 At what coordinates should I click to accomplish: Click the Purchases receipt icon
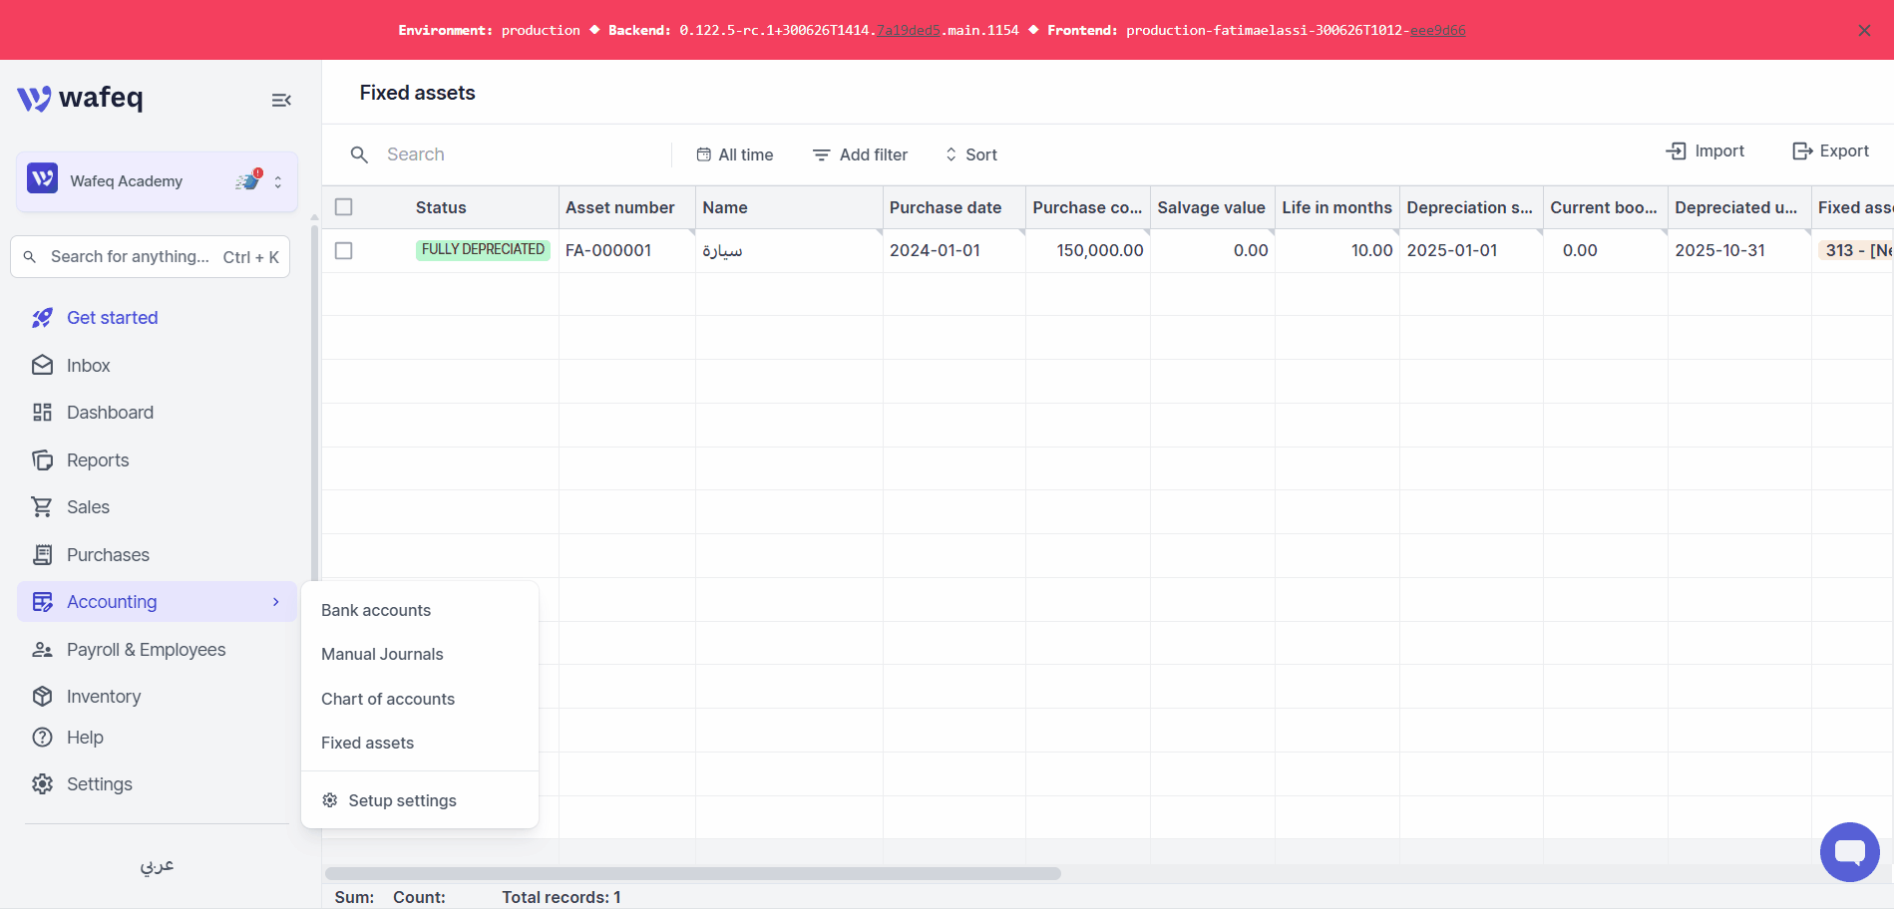42,555
